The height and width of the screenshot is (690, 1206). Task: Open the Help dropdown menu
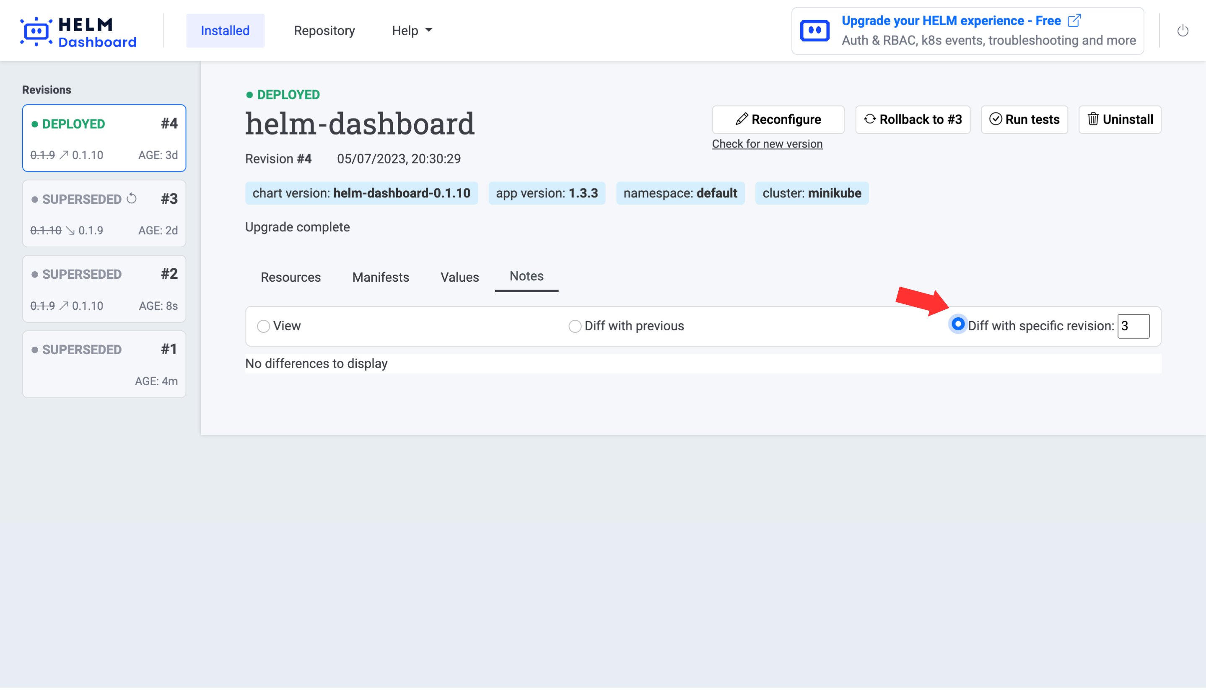click(411, 31)
